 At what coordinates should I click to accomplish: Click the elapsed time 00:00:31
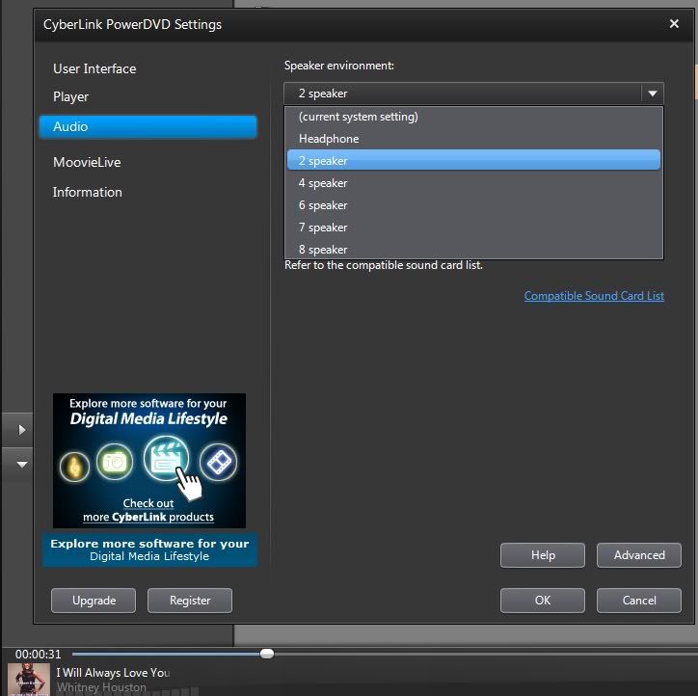tap(38, 655)
